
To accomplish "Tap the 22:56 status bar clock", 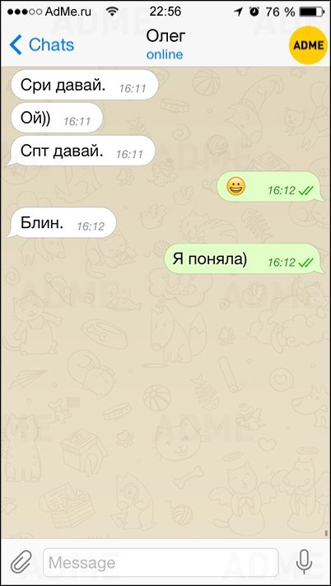I will (165, 12).
